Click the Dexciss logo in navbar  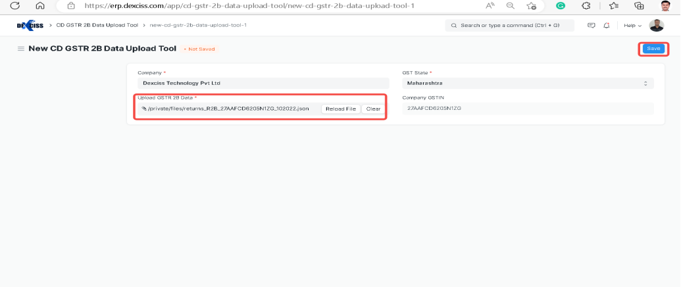click(x=30, y=25)
